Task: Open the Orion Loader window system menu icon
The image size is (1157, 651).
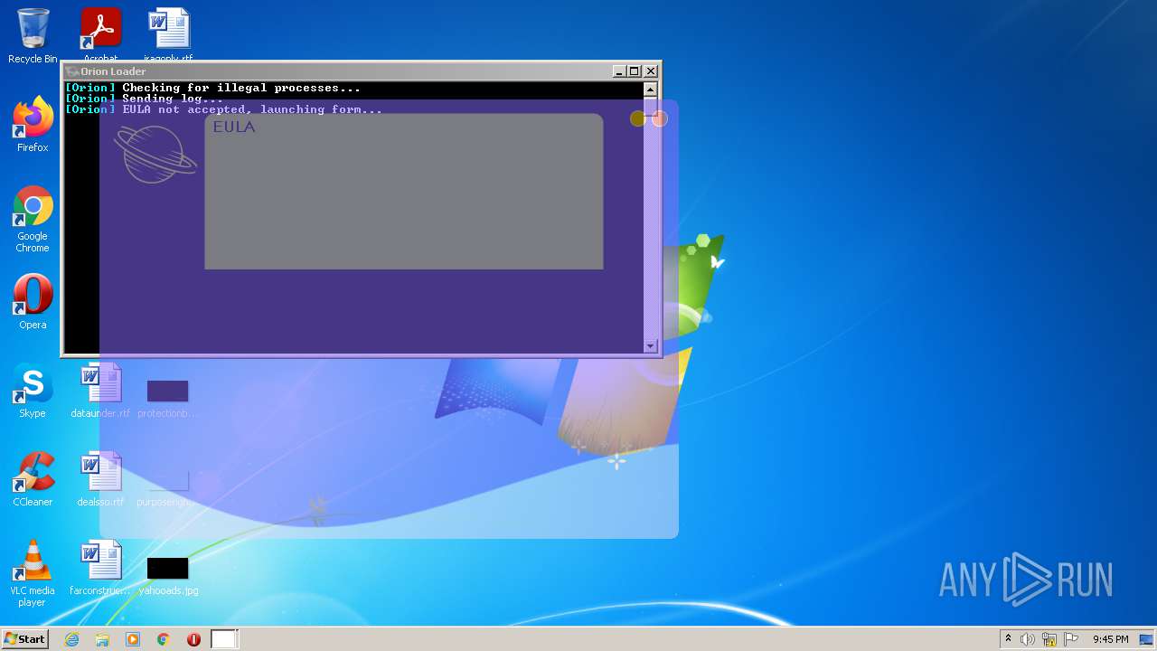Action: [x=72, y=71]
